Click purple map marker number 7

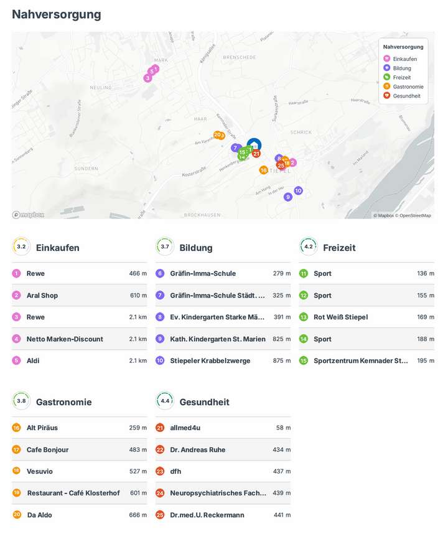(x=235, y=148)
